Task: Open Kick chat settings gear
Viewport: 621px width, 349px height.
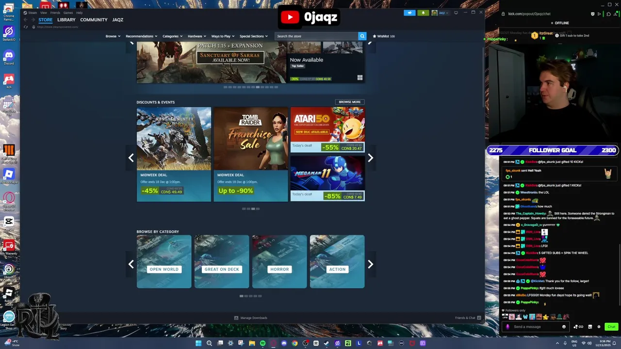Action: coord(599,327)
